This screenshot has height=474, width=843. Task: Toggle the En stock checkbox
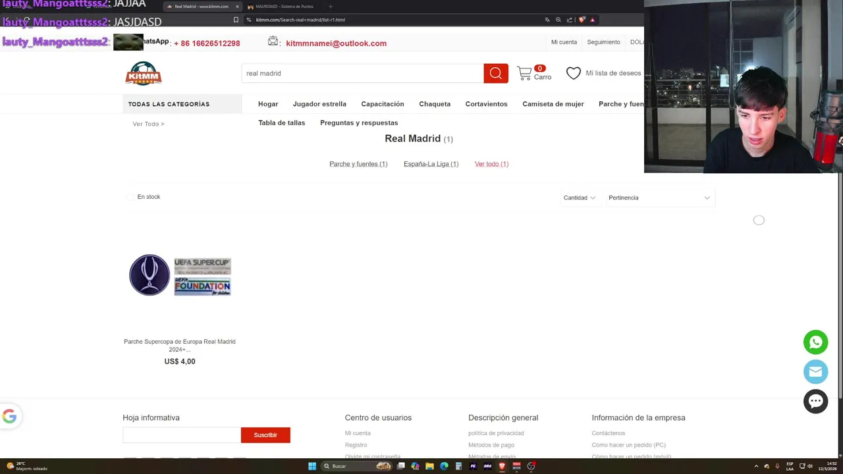pos(130,197)
